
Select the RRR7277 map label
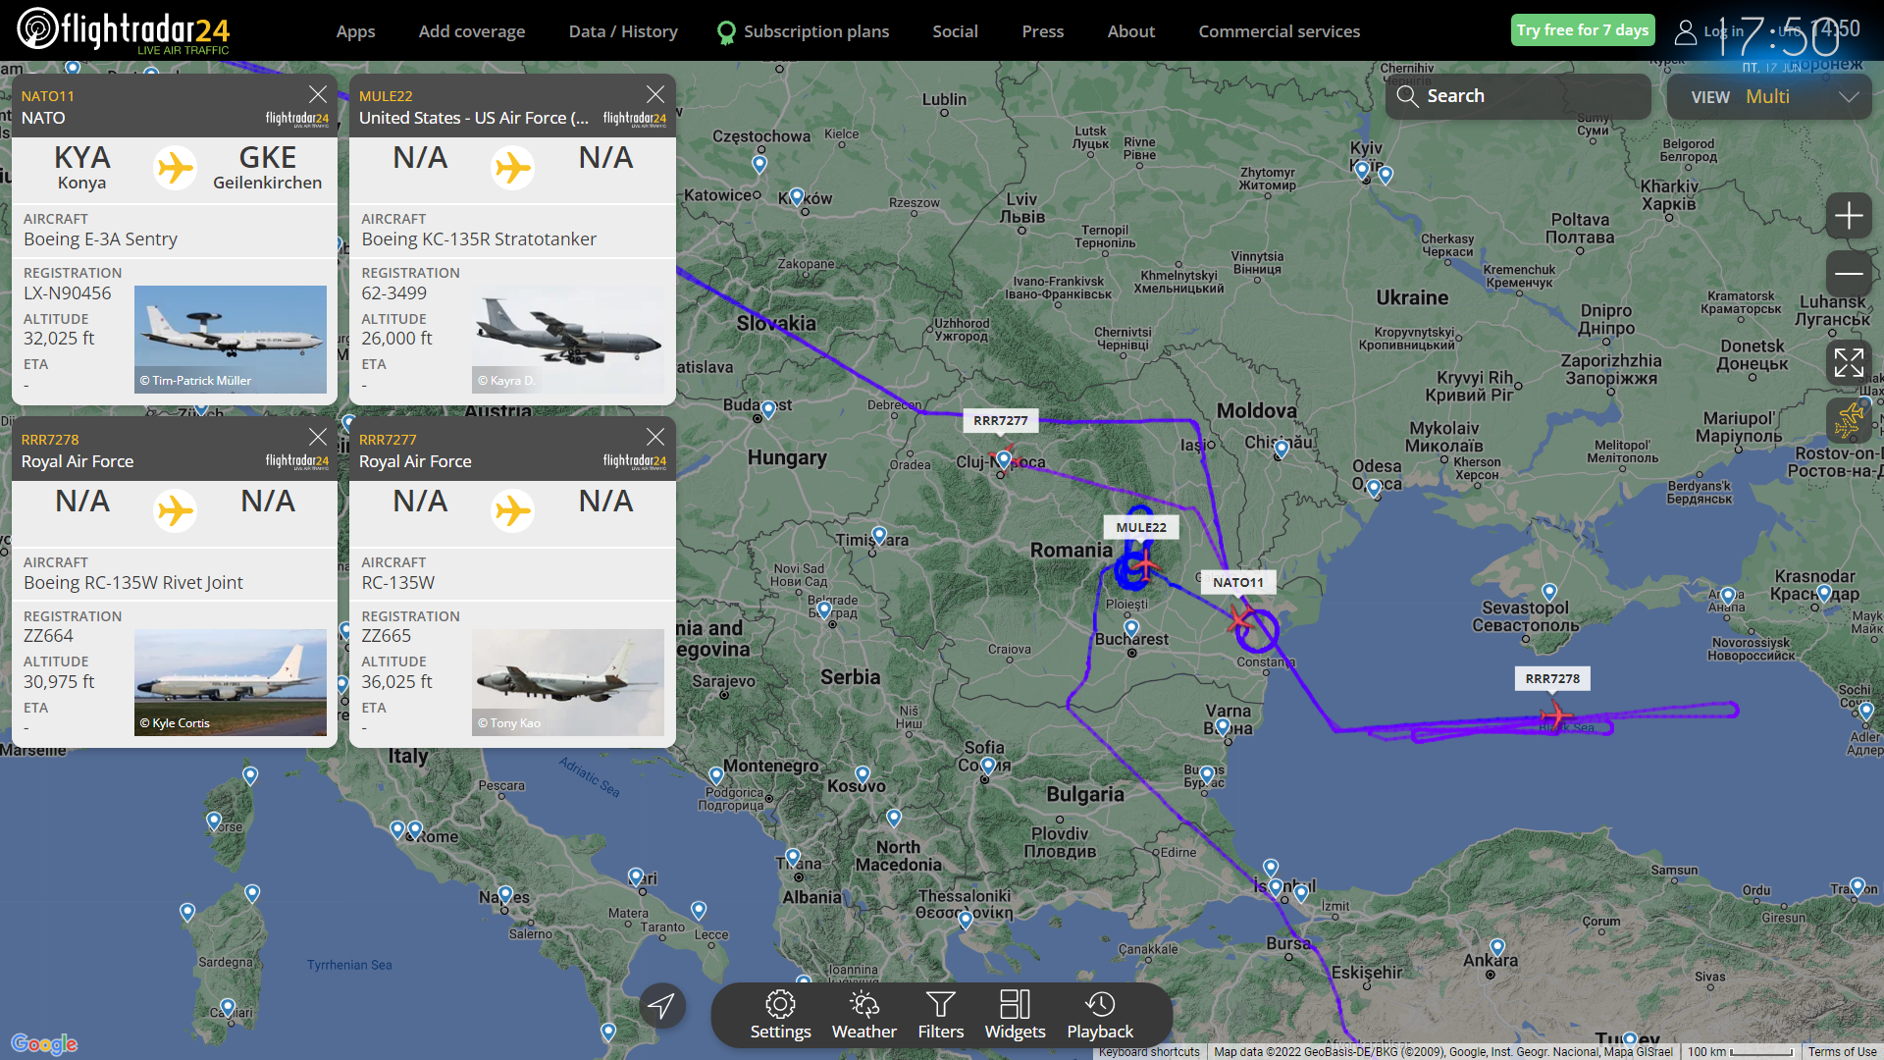pos(1000,420)
